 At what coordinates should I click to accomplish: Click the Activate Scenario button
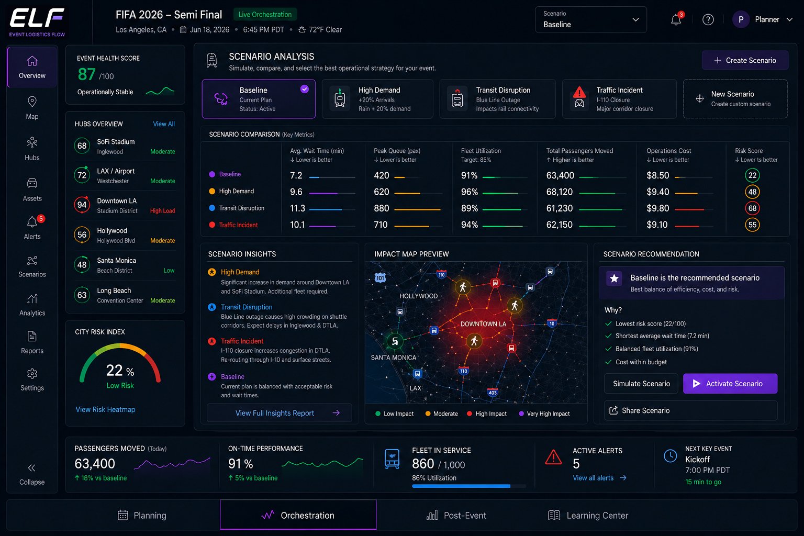tap(730, 384)
